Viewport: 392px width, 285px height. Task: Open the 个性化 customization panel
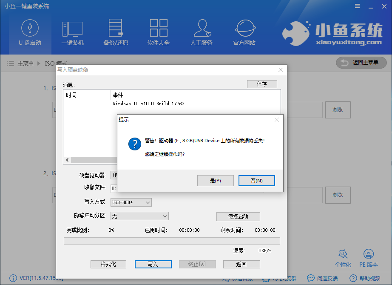pyautogui.click(x=343, y=258)
